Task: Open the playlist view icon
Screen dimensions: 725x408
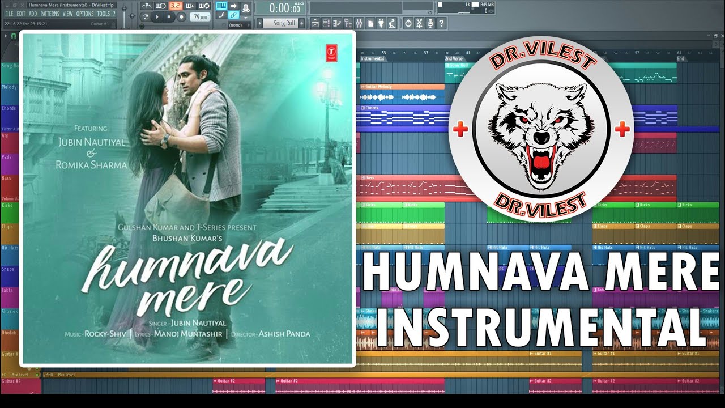Action: pos(315,23)
